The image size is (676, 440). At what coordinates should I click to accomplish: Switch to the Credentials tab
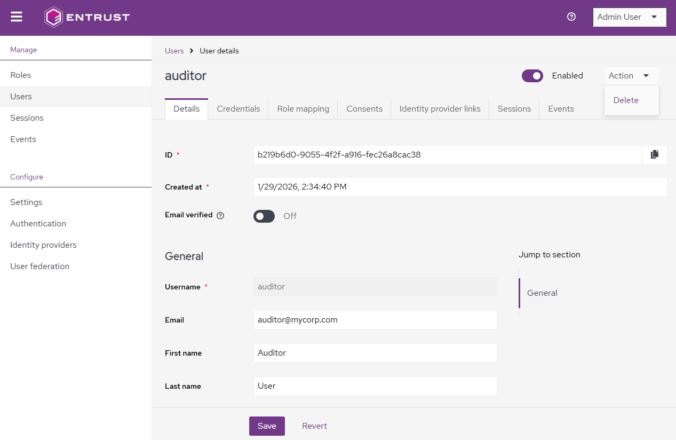pyautogui.click(x=238, y=109)
